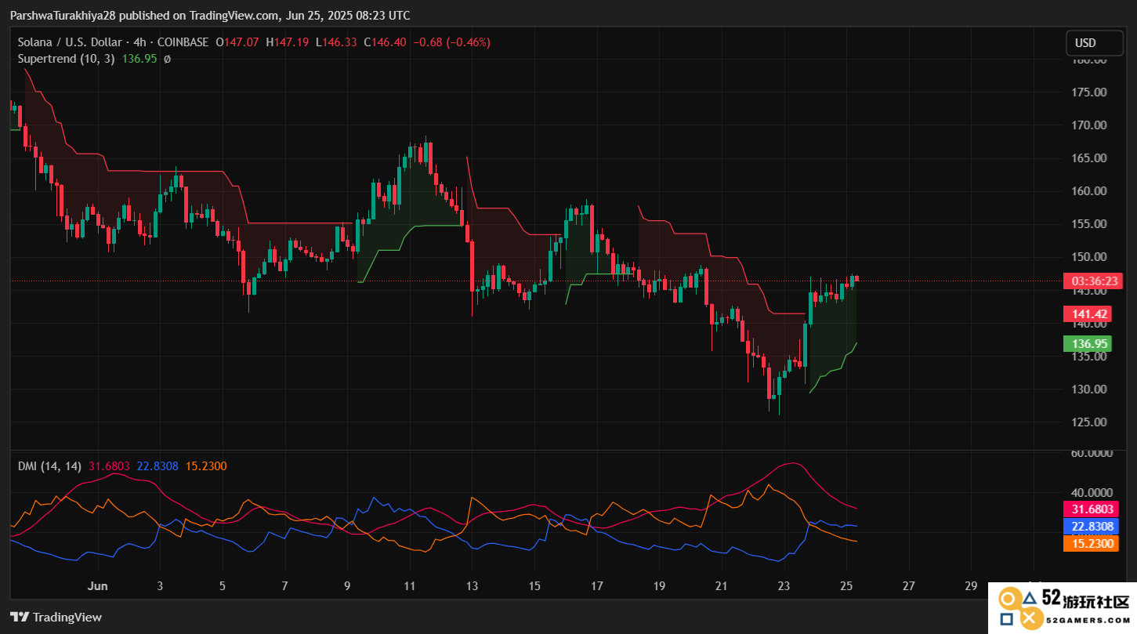
Task: Click the date 19 on the time axis
Action: 659,586
